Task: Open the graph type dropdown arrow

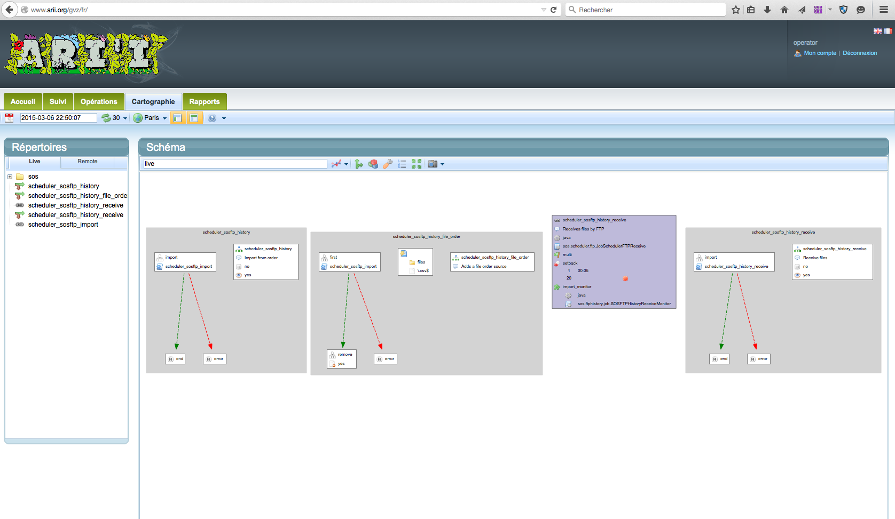Action: click(347, 164)
